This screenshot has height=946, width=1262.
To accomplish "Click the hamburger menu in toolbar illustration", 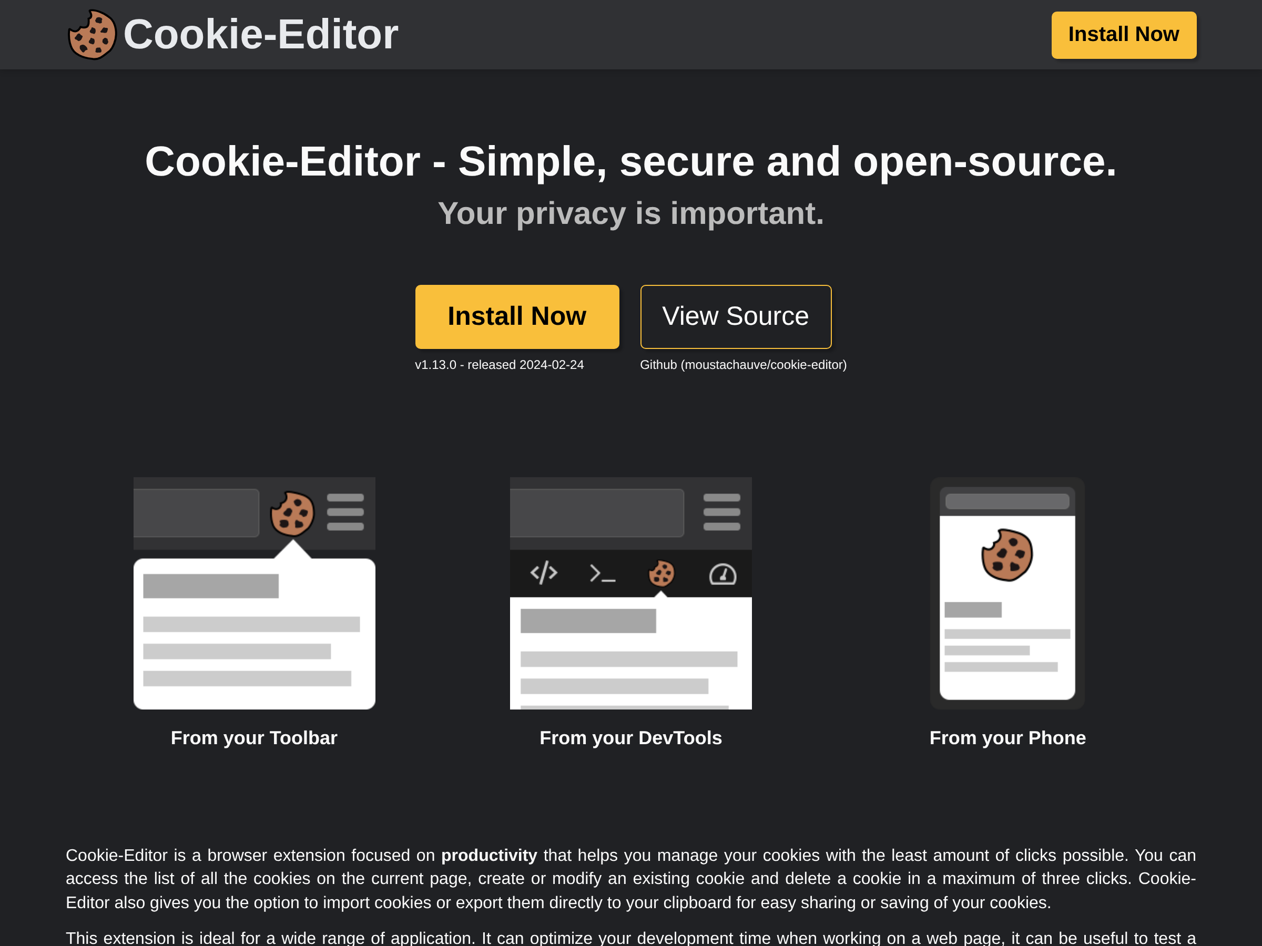I will tap(345, 512).
